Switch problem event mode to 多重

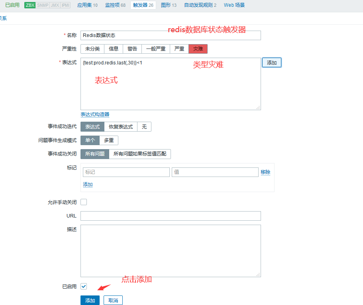(x=109, y=140)
